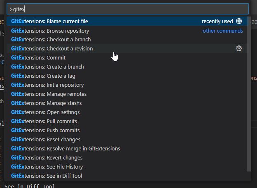Choose Resolve merge in GitExtensions
This screenshot has width=257, height=188.
[65, 149]
